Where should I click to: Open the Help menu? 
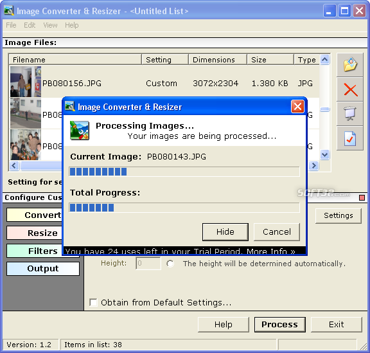[72, 25]
